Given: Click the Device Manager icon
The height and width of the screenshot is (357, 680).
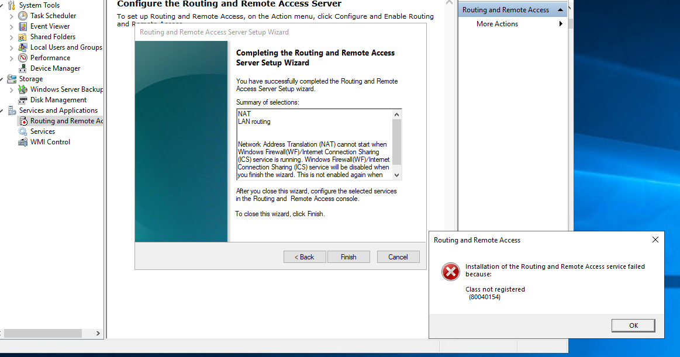Looking at the screenshot, I should pyautogui.click(x=23, y=68).
